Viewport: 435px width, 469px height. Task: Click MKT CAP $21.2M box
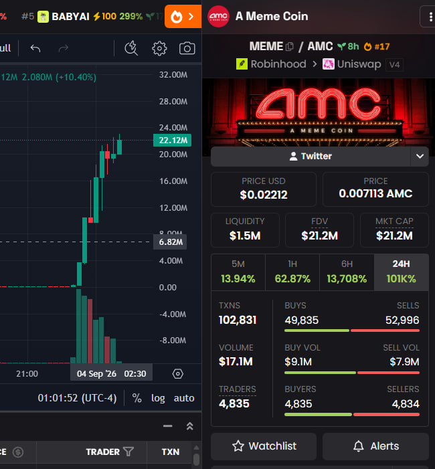[394, 230]
